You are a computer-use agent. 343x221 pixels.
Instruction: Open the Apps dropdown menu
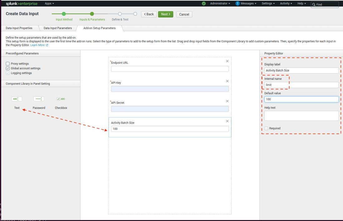click(49, 3)
